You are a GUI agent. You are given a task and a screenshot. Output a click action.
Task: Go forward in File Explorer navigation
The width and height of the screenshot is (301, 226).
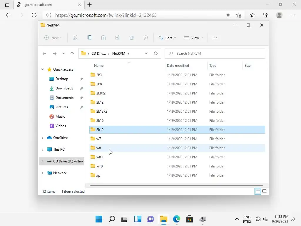(55, 54)
